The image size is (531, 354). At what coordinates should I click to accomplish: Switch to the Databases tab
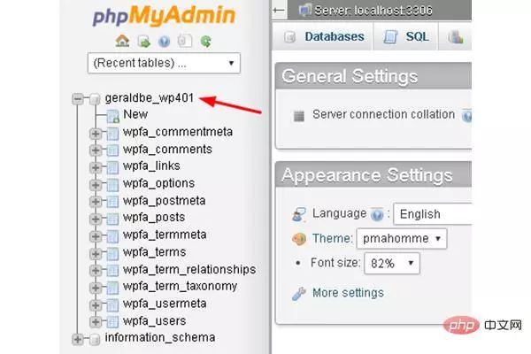pos(325,36)
